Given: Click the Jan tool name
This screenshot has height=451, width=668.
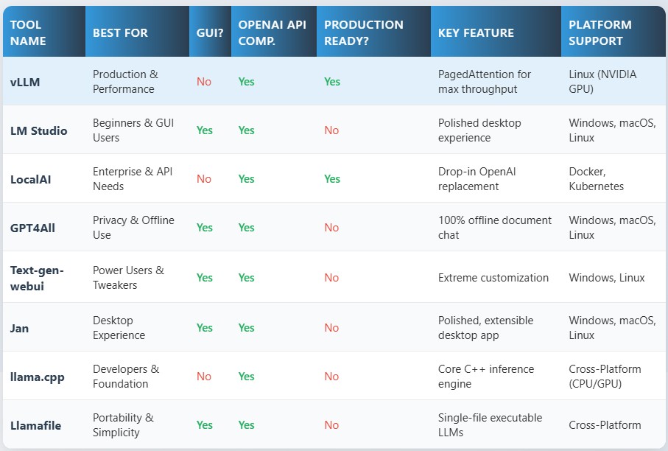Looking at the screenshot, I should pos(20,328).
